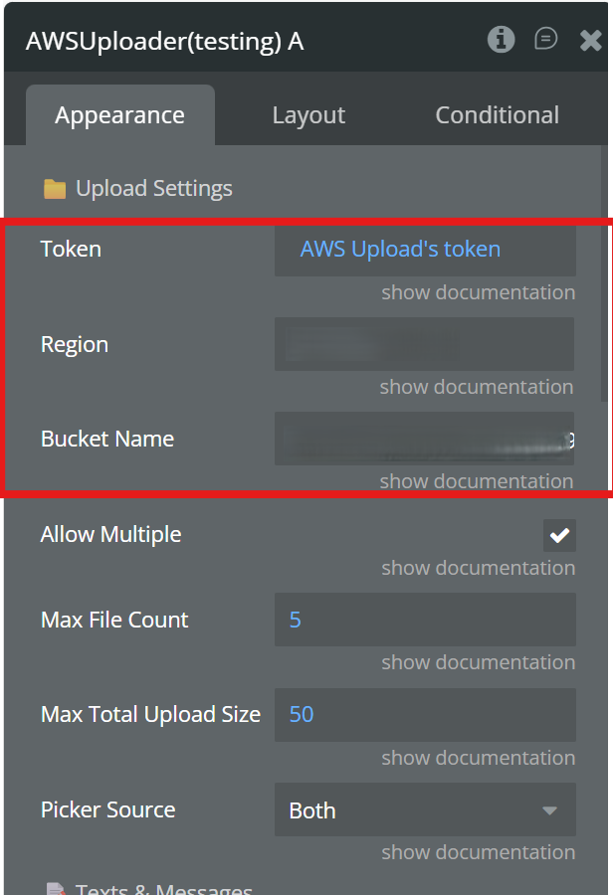The height and width of the screenshot is (895, 613).
Task: Select the Conditional tab
Action: pos(497,115)
